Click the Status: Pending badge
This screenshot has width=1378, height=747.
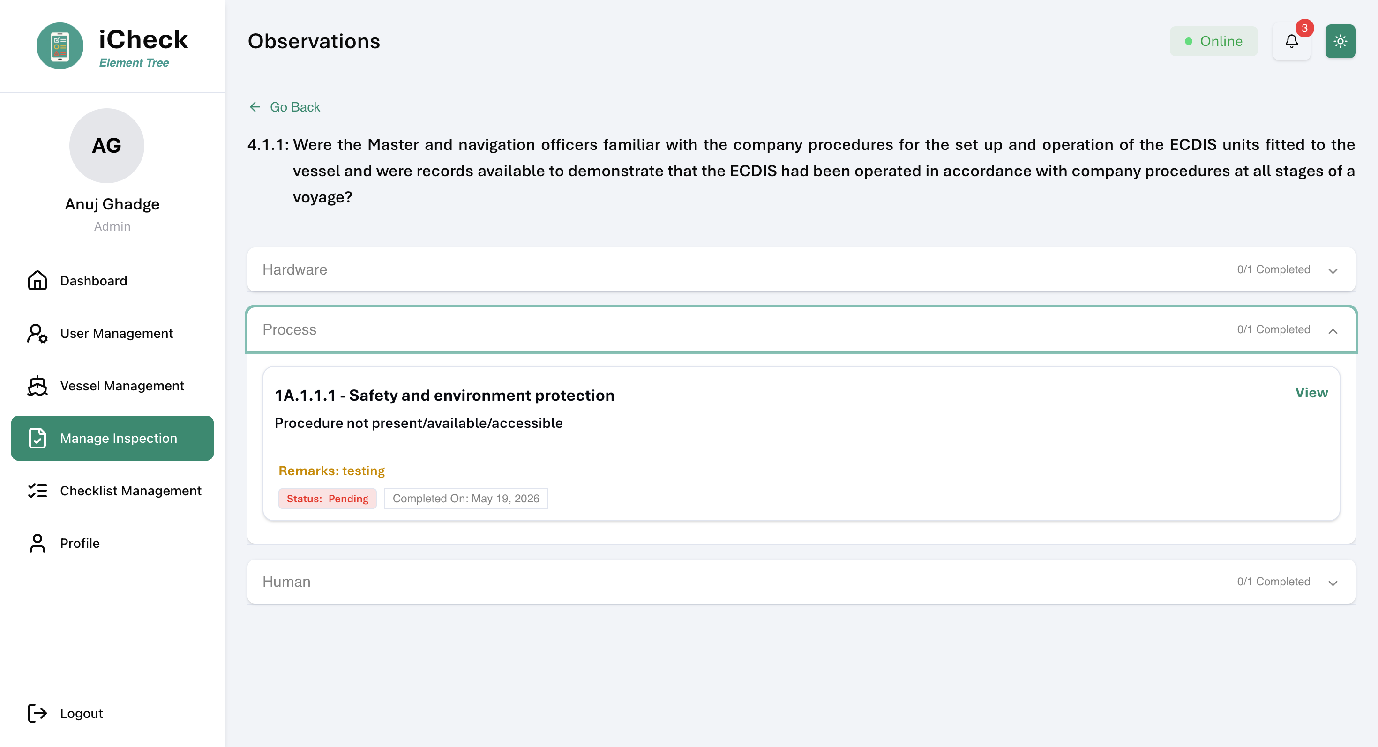pos(327,498)
